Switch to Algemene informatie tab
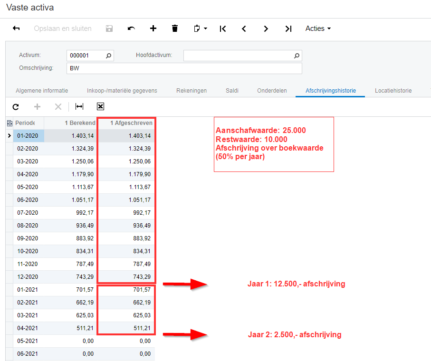Image resolution: width=431 pixels, height=361 pixels. pyautogui.click(x=42, y=90)
